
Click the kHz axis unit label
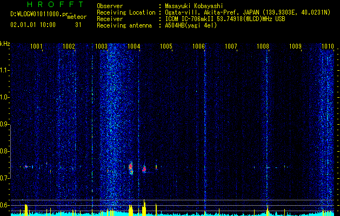coord(5,44)
